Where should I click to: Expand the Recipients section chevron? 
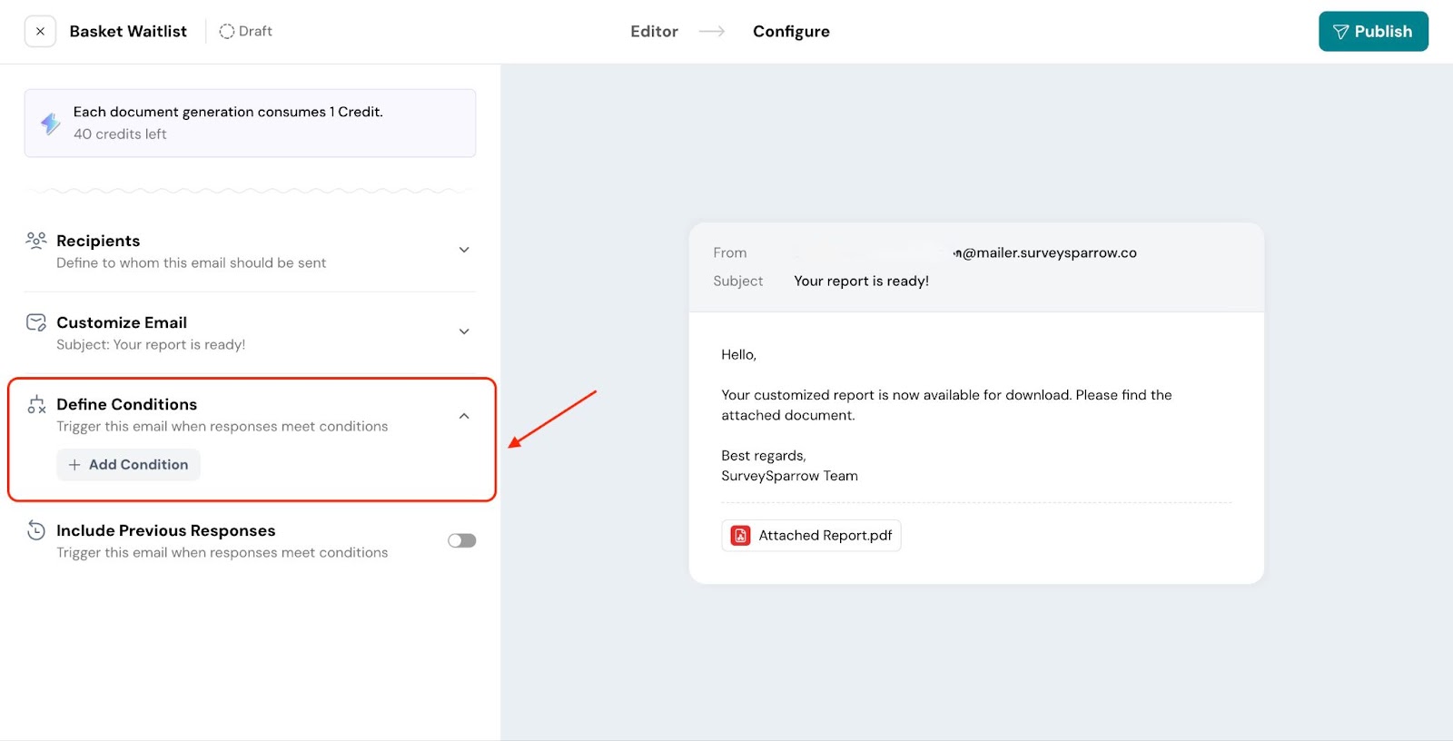464,250
